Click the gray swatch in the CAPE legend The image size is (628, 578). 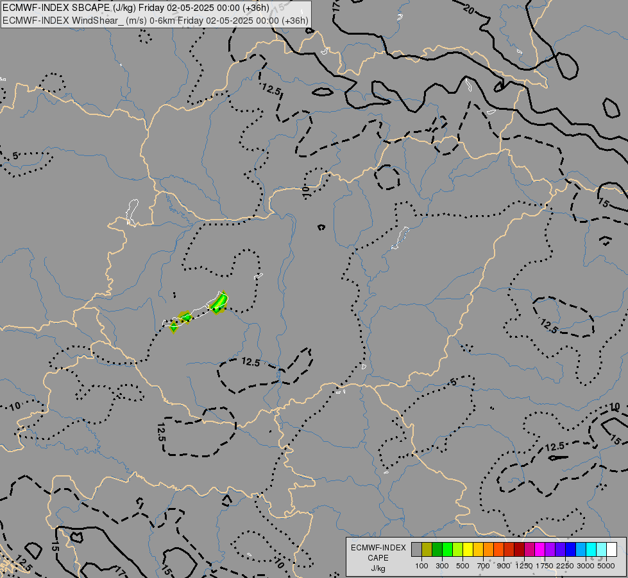click(416, 550)
